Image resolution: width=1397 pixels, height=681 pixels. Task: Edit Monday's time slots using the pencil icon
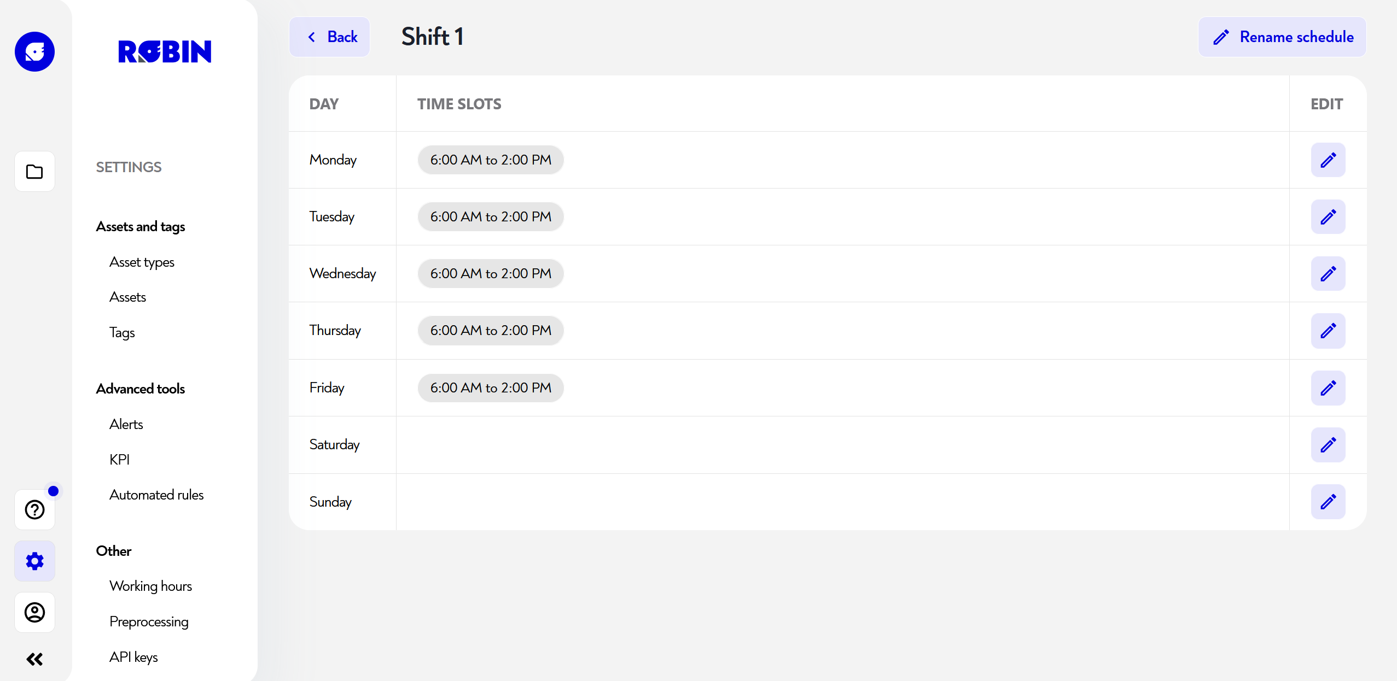pyautogui.click(x=1328, y=160)
